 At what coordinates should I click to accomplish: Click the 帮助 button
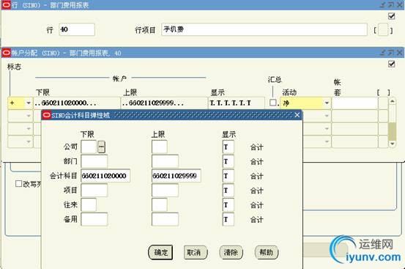click(267, 252)
